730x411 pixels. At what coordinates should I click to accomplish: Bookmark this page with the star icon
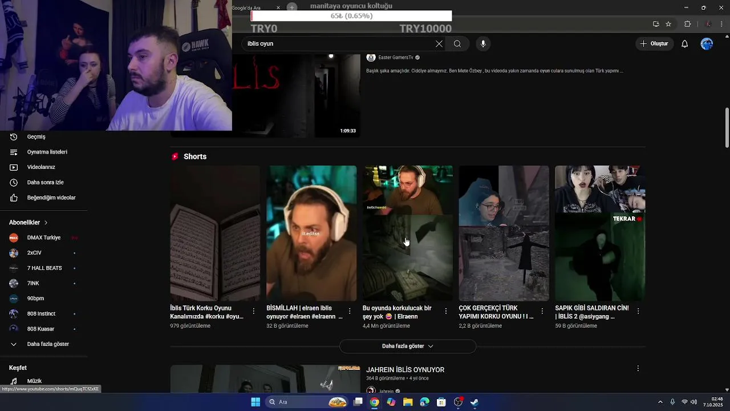pyautogui.click(x=668, y=24)
